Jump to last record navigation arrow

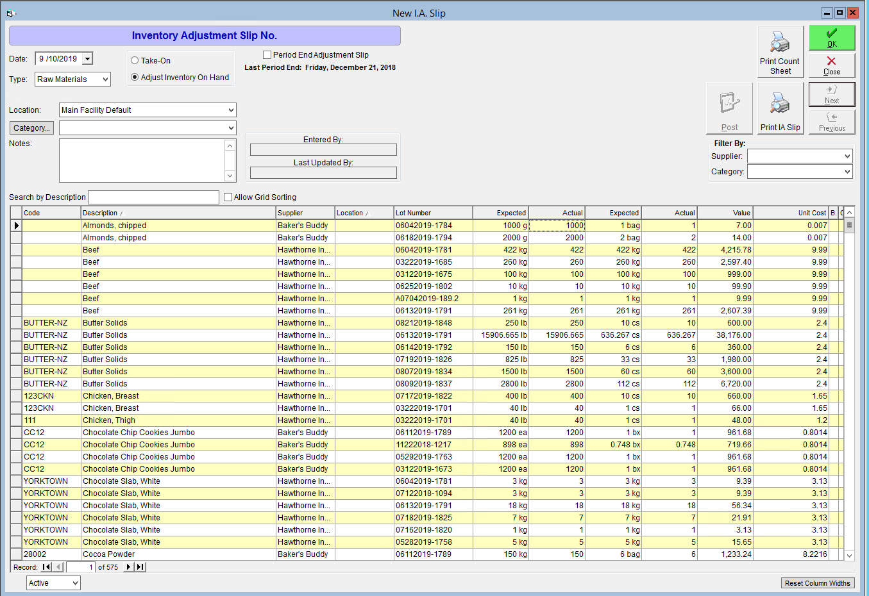coord(140,567)
